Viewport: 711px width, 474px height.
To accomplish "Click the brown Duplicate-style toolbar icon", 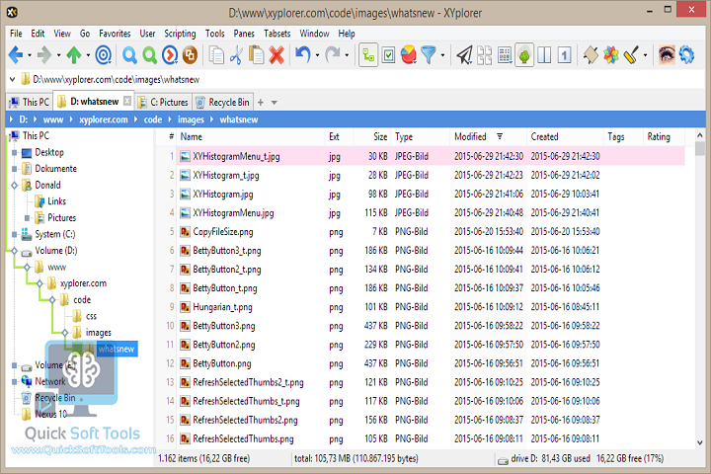I will click(x=190, y=55).
